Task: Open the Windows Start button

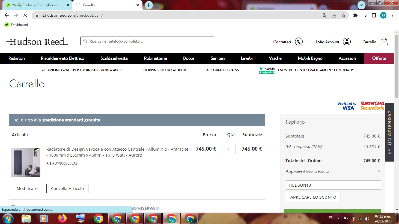Action: 8,219
